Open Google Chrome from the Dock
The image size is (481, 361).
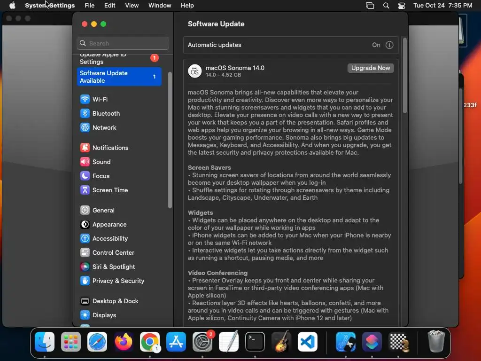coord(150,342)
